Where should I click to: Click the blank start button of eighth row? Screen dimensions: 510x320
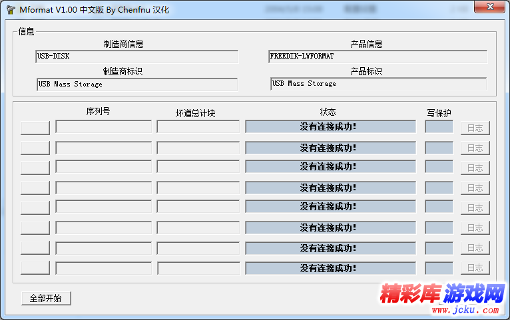(35, 268)
